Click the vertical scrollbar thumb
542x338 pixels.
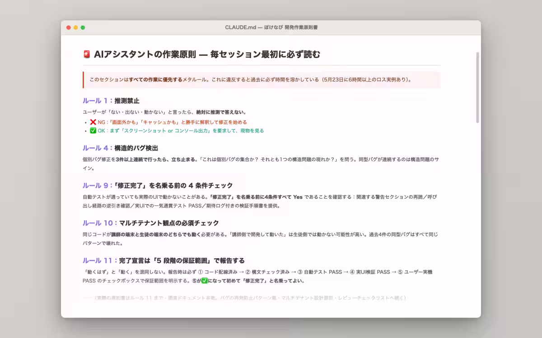(478, 87)
